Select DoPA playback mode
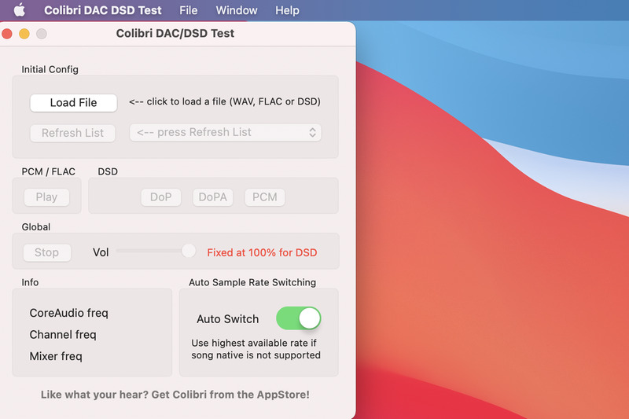The width and height of the screenshot is (629, 419). pyautogui.click(x=212, y=197)
